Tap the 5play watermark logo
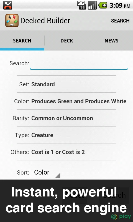Screen dimensions: 133x222 tap(121, 217)
